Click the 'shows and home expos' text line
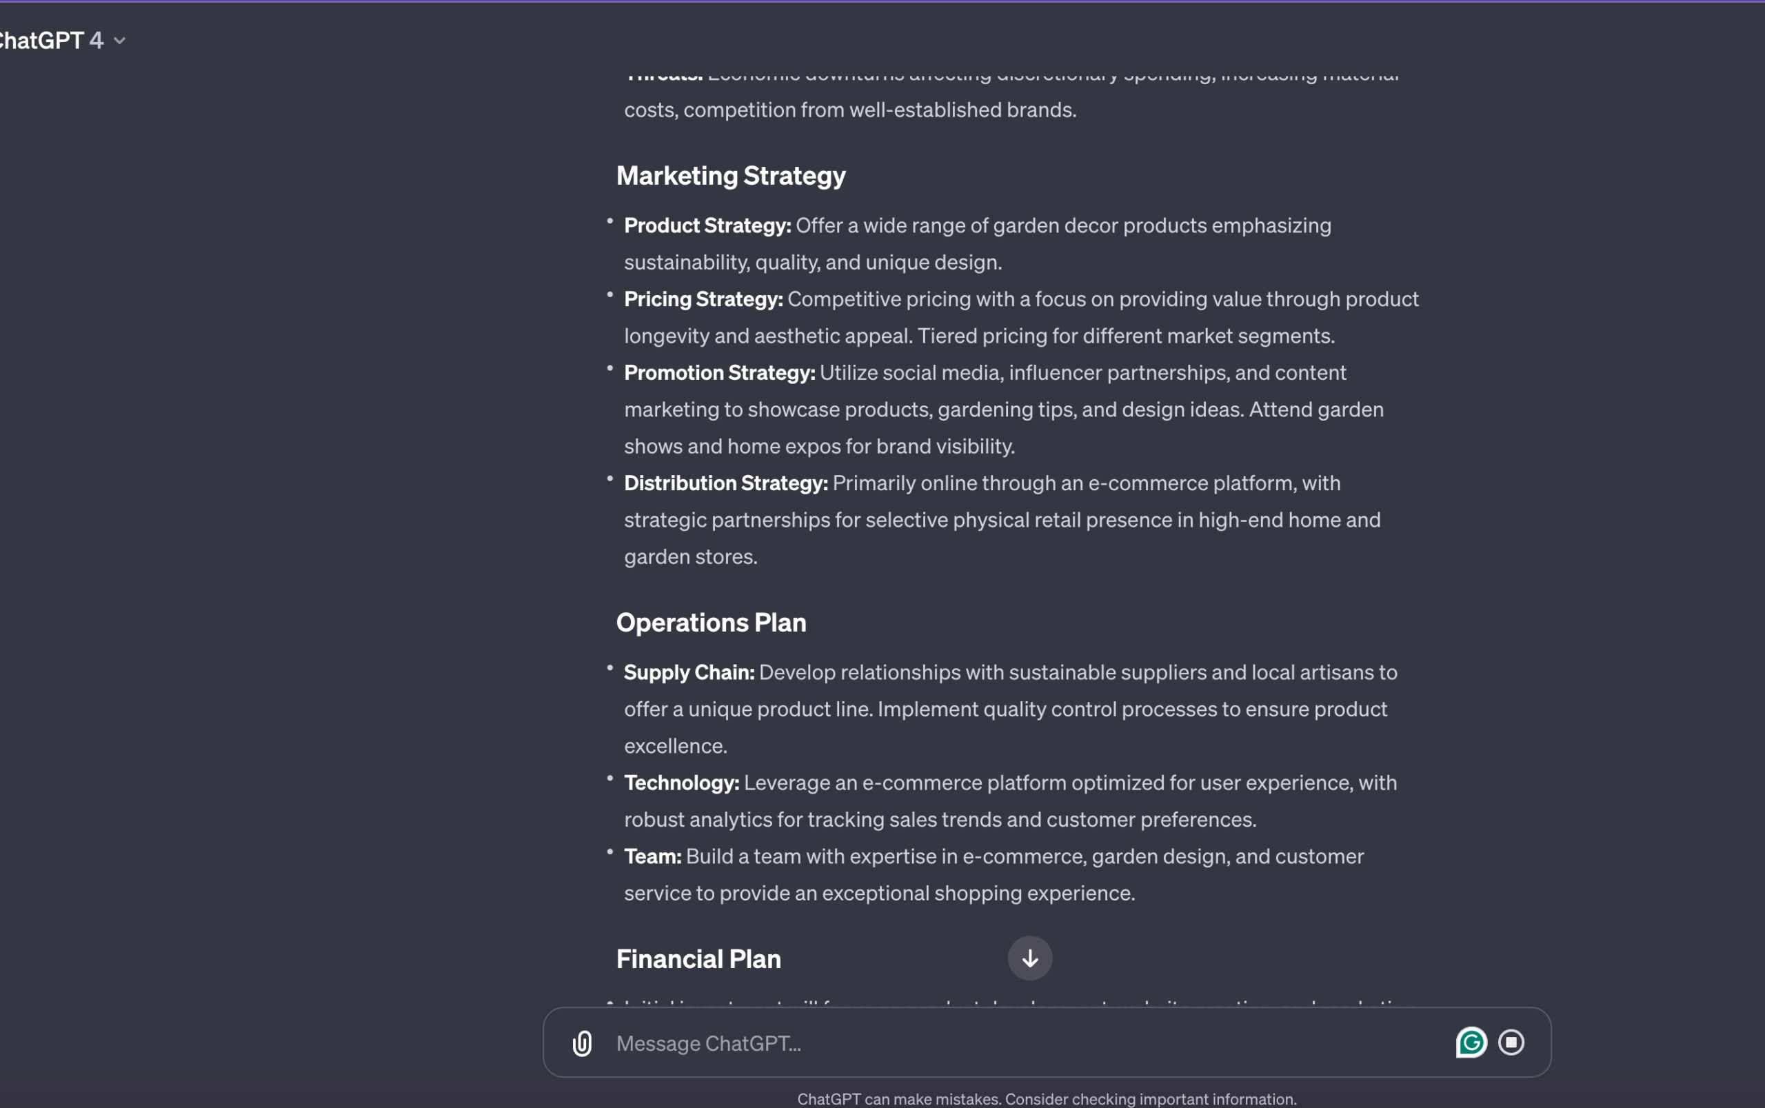This screenshot has height=1108, width=1765. pos(819,446)
